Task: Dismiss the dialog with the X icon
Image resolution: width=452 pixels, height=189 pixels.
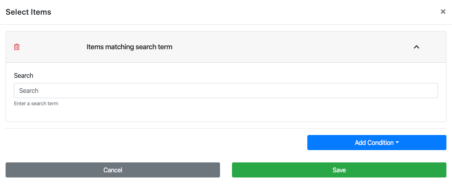Action: [443, 12]
